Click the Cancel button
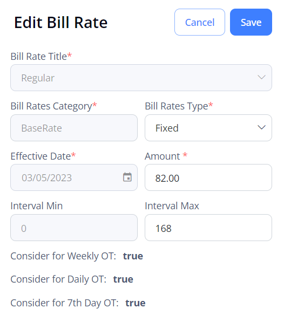Screen dimensions: 284x336 tap(199, 22)
